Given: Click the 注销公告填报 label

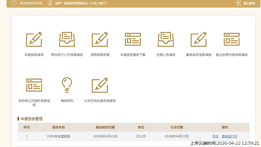Looking at the screenshot, I should pyautogui.click(x=166, y=55).
